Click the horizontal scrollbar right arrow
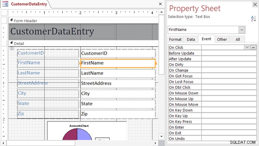Screen dimensions: 259x146 coord(155,143)
